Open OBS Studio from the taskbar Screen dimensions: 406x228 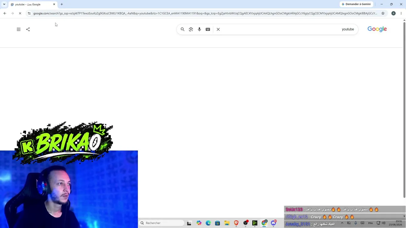coord(246,223)
